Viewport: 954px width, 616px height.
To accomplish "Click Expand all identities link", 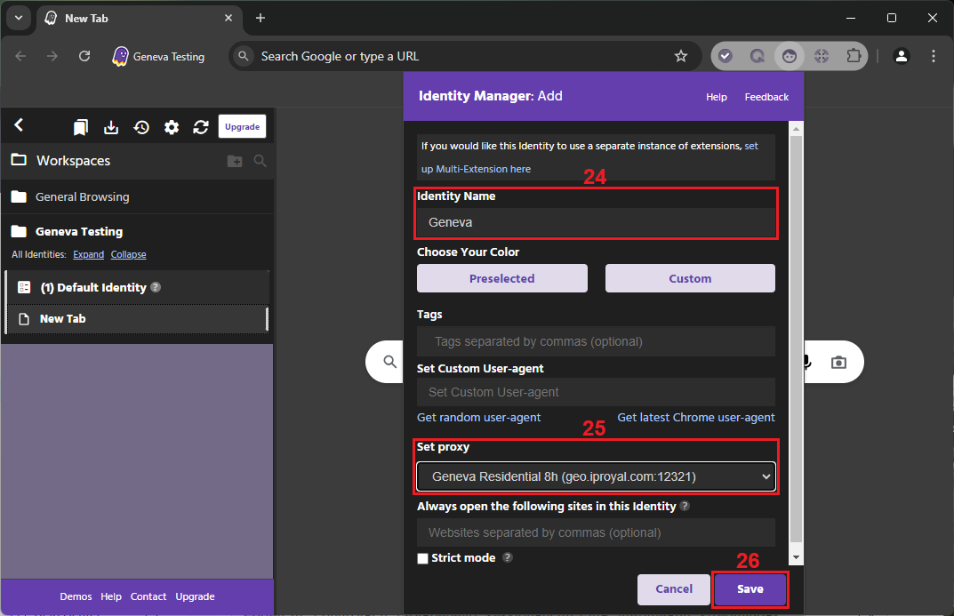I will point(88,254).
